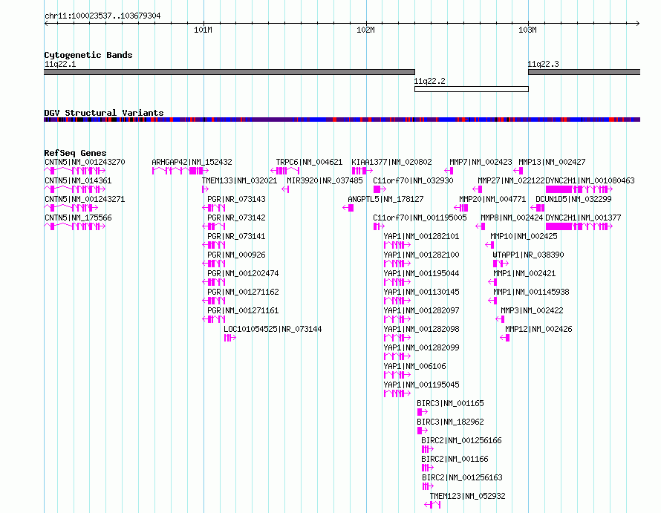661x513 pixels.
Task: Click the MMP1|NM_002421 transcript label
Action: point(524,273)
